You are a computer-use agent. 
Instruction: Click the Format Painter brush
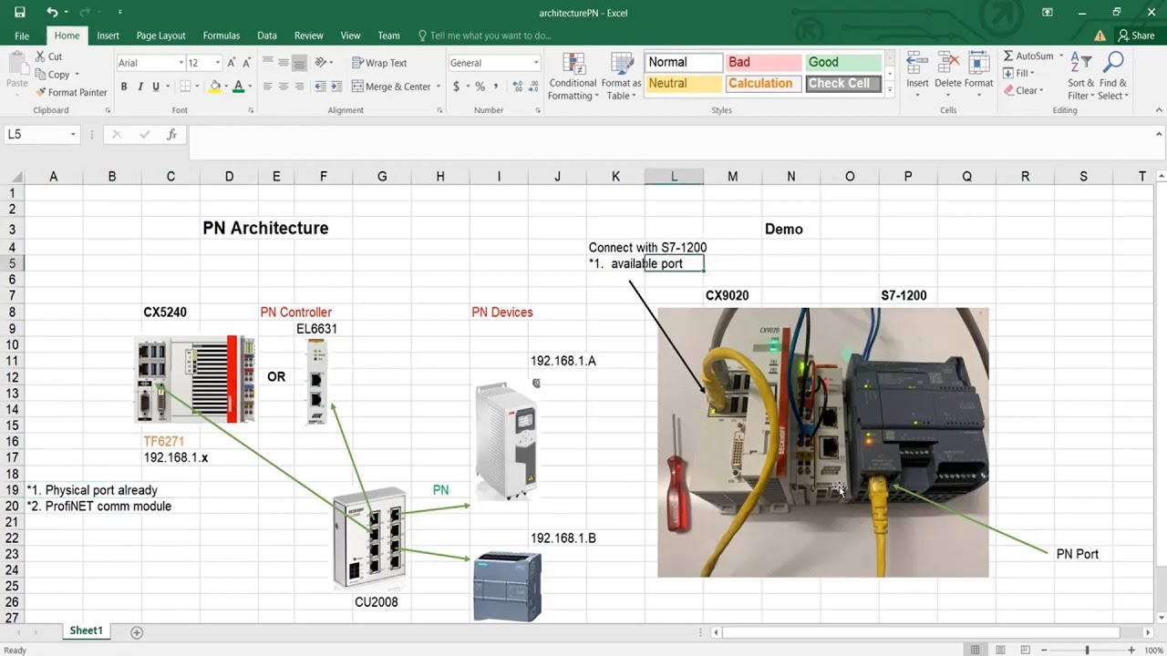tap(41, 92)
